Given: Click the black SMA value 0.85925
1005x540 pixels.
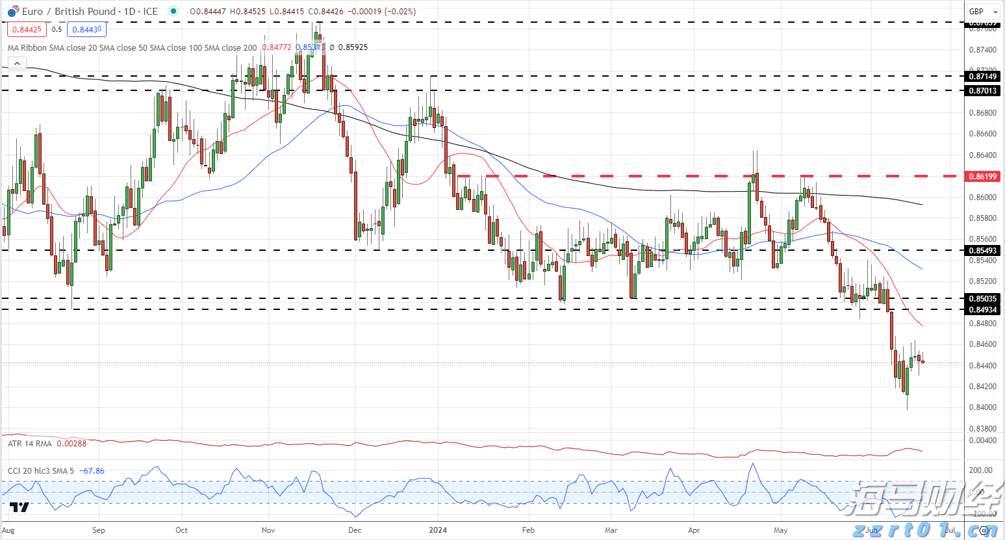Looking at the screenshot, I should [x=353, y=47].
